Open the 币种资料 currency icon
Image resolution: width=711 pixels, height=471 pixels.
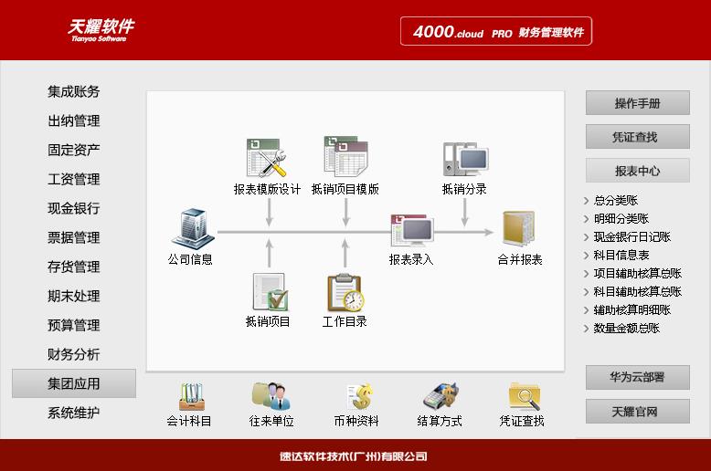tap(357, 396)
